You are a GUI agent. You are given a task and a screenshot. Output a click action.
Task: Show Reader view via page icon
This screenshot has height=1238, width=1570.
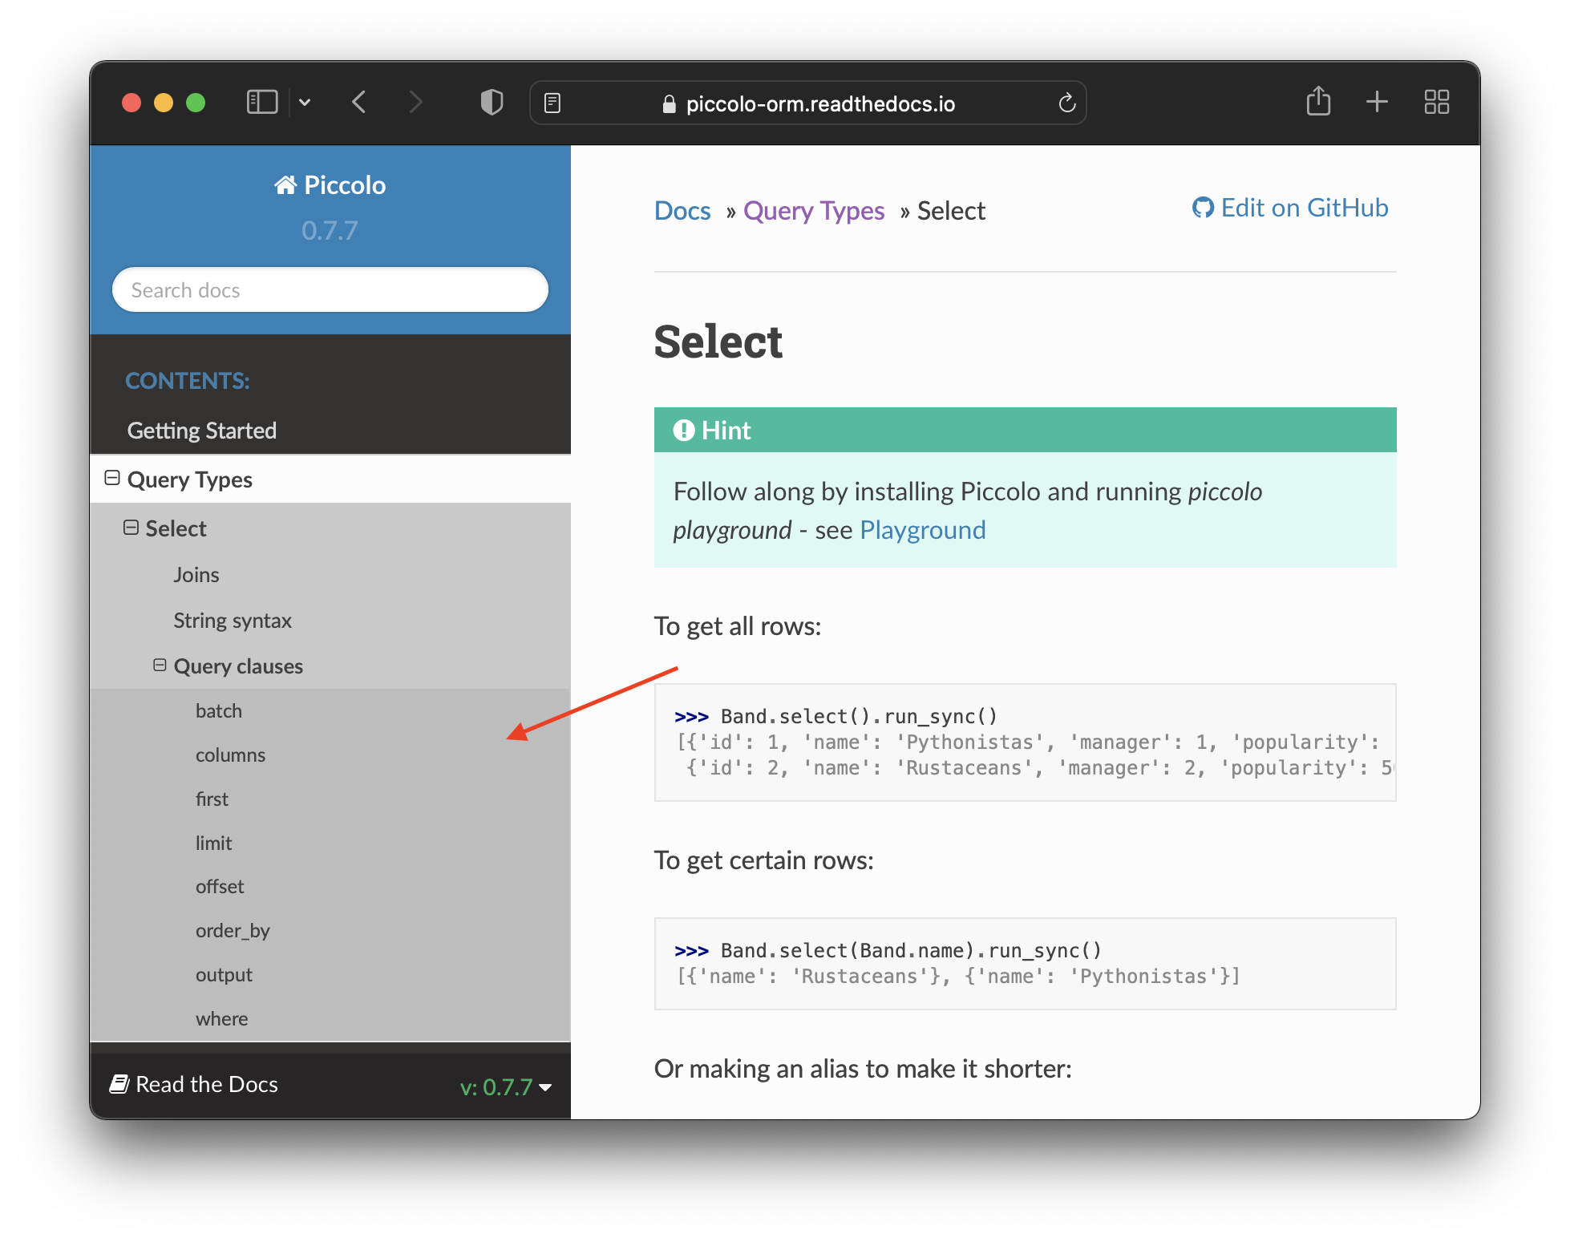pos(552,103)
